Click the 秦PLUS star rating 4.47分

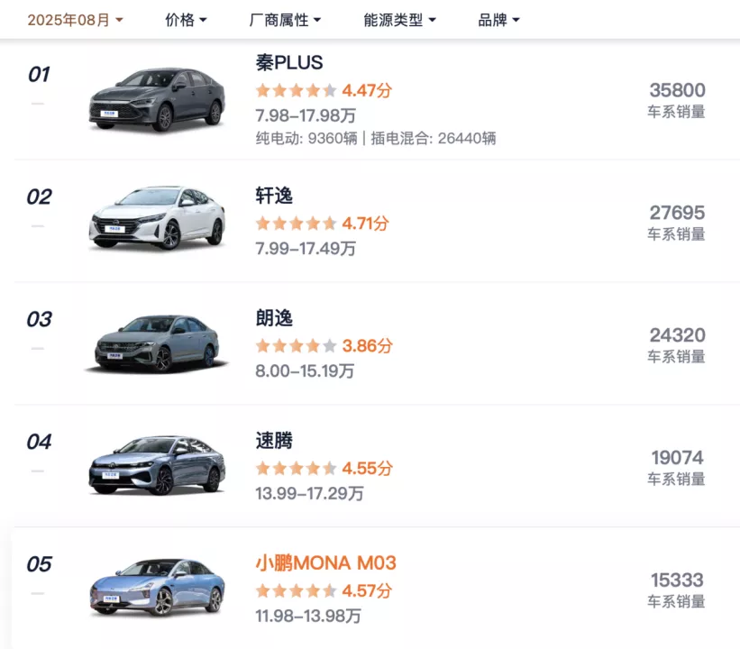tap(323, 90)
